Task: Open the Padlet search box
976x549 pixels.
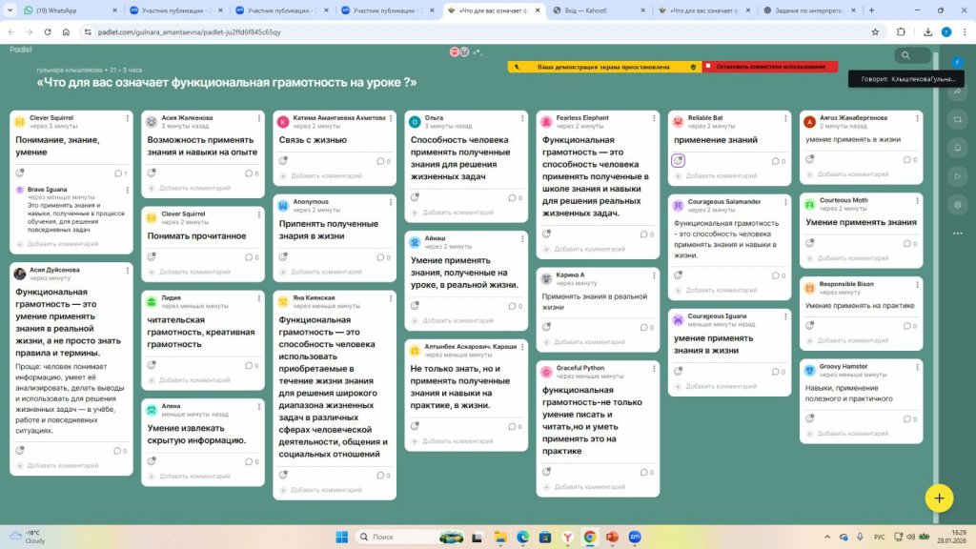Action: (913, 55)
